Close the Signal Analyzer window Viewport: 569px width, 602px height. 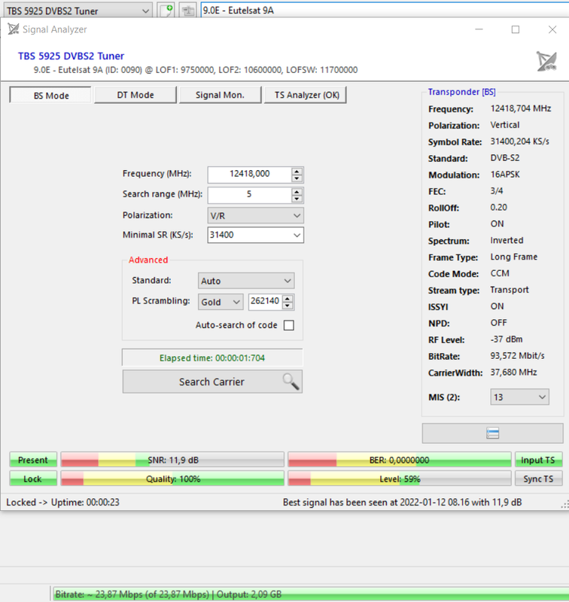(552, 29)
